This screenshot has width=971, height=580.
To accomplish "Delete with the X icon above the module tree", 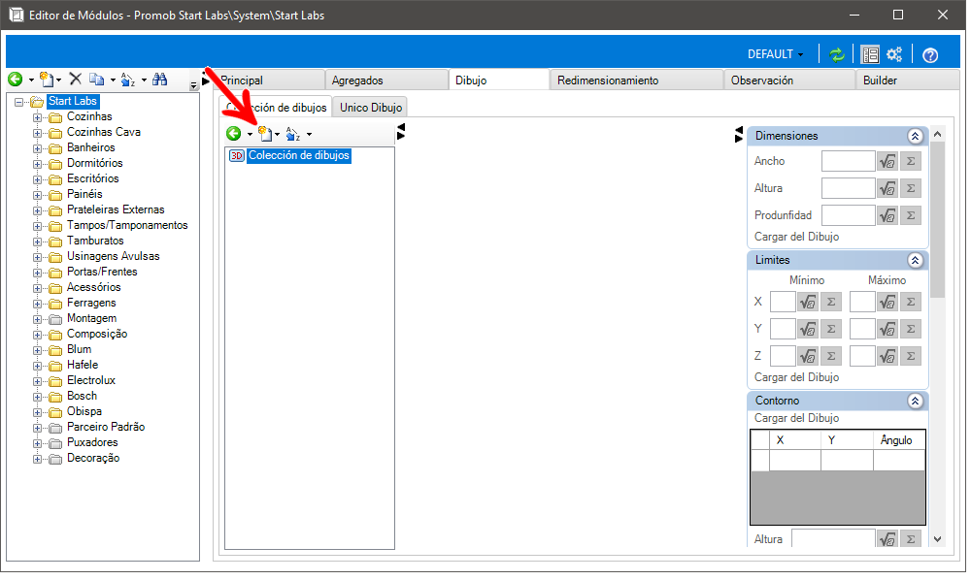I will tap(76, 79).
